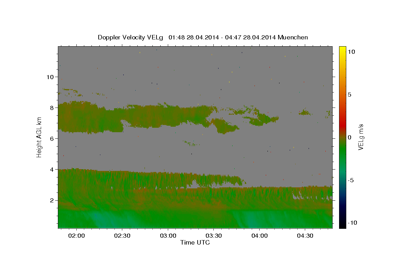The height and width of the screenshot is (274, 411).
Task: Click the 04:00 time tick label
Action: click(x=259, y=236)
